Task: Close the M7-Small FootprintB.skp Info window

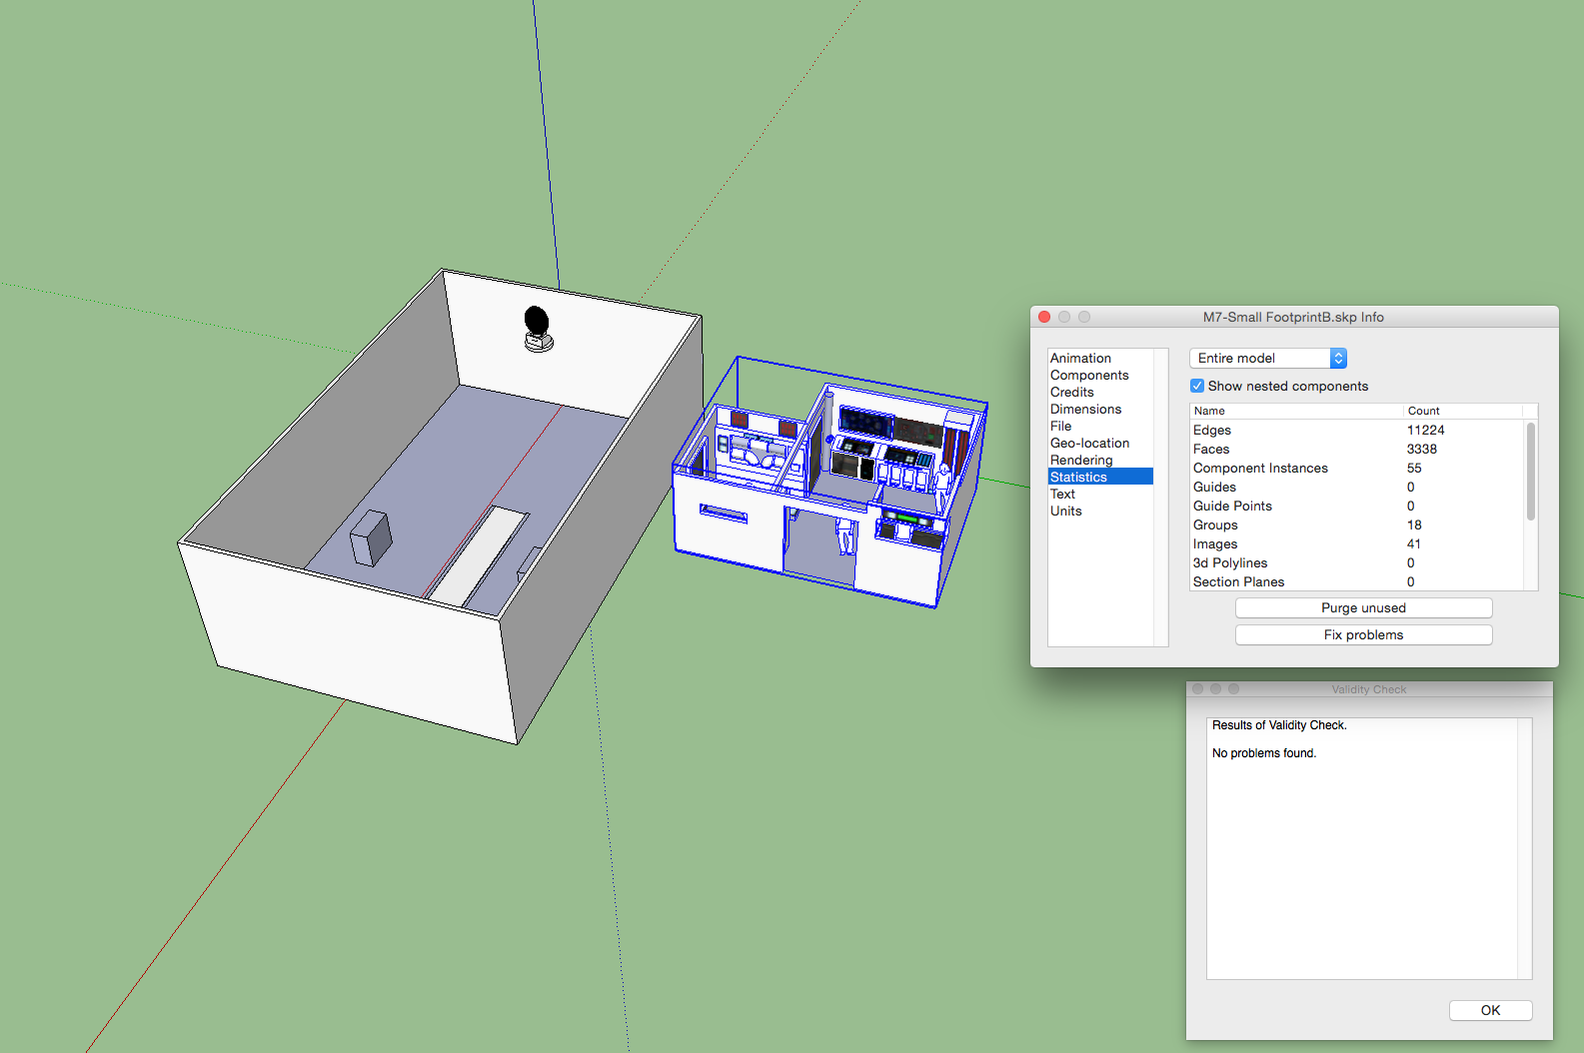Action: [x=1044, y=317]
